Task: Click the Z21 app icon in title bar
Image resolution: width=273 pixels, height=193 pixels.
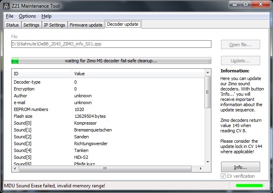Action: coord(6,5)
